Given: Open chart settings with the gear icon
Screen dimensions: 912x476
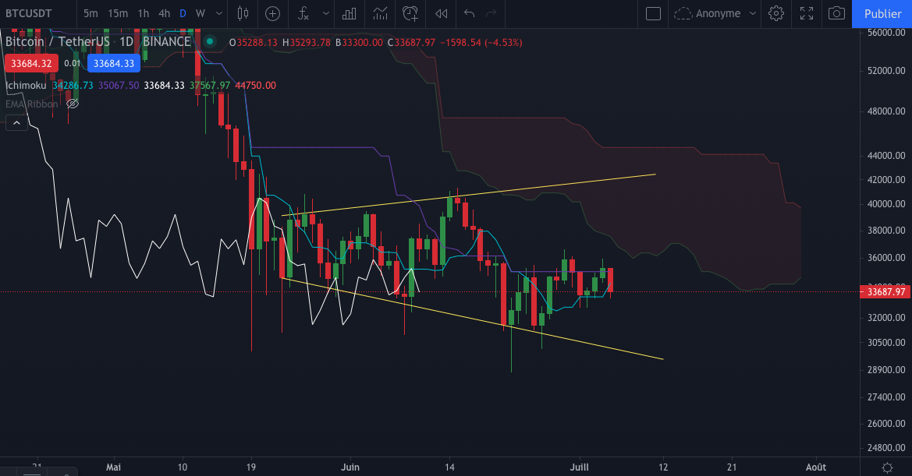Looking at the screenshot, I should pos(776,14).
